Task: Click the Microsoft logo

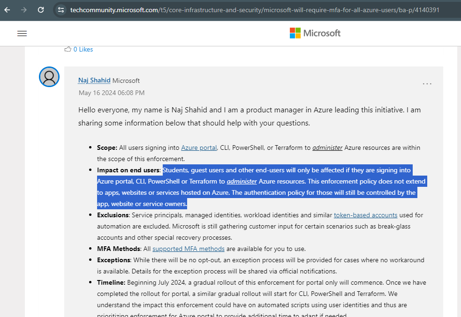Action: pyautogui.click(x=315, y=33)
